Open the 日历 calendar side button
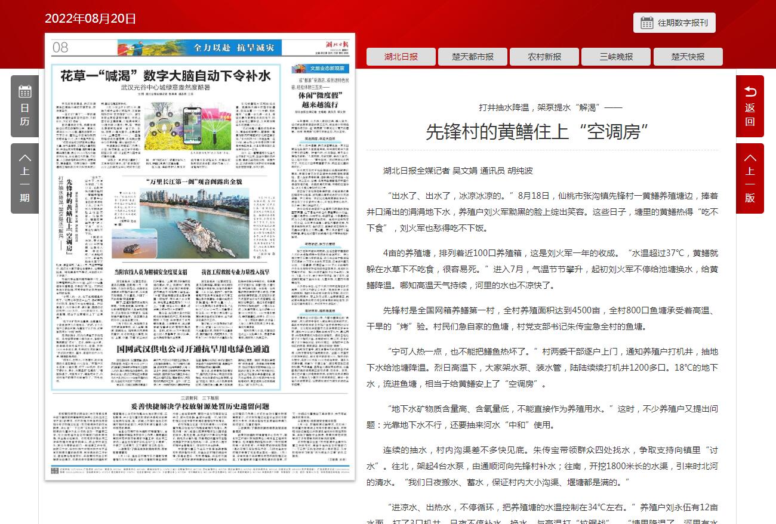This screenshot has height=524, width=776. (x=24, y=106)
